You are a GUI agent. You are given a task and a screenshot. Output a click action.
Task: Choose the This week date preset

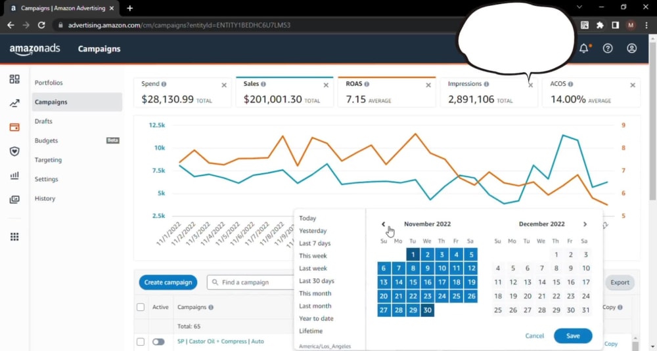pos(313,256)
